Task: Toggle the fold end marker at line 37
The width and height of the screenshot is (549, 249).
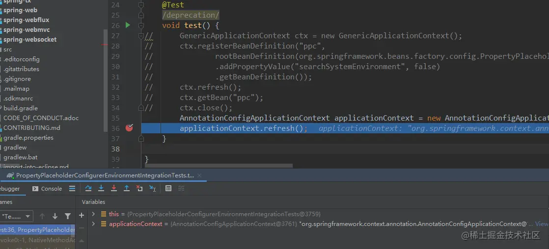Action: [141, 139]
